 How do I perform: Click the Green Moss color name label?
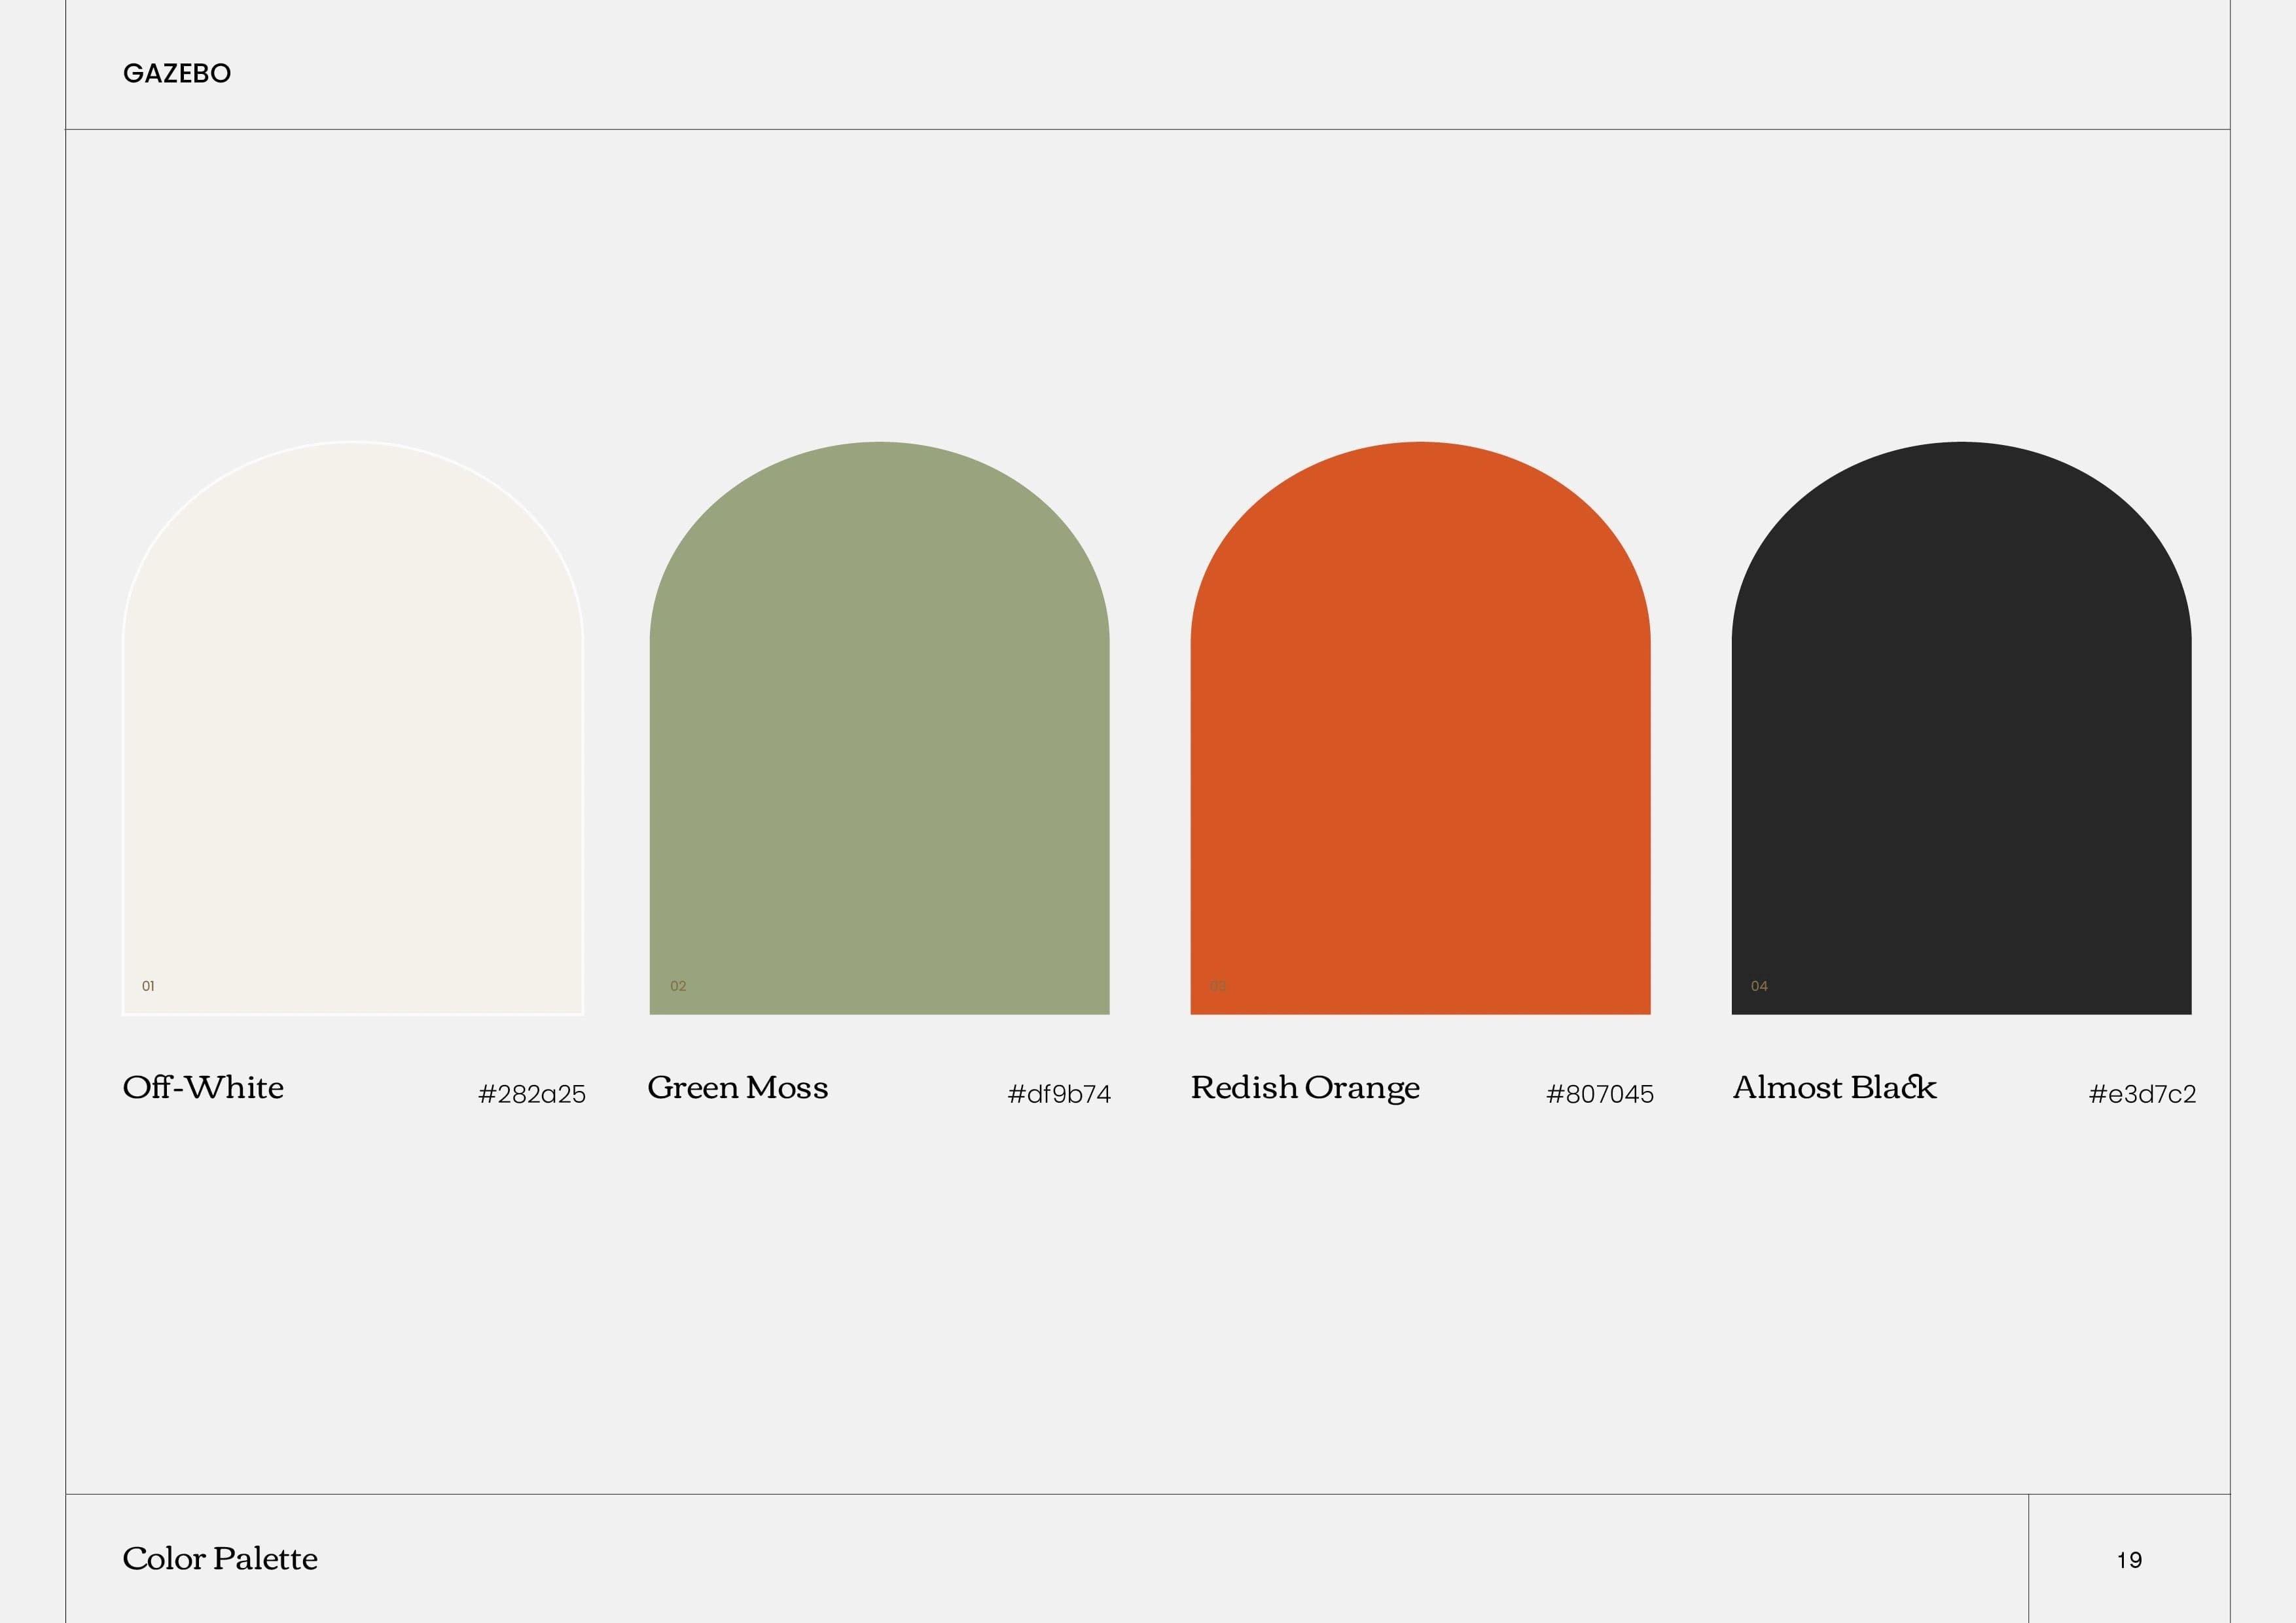(x=738, y=1087)
